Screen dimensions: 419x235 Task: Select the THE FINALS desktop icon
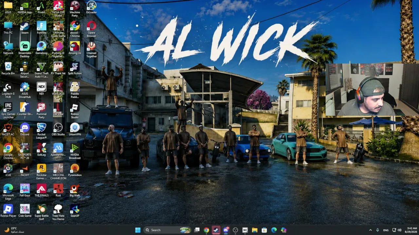click(42, 190)
